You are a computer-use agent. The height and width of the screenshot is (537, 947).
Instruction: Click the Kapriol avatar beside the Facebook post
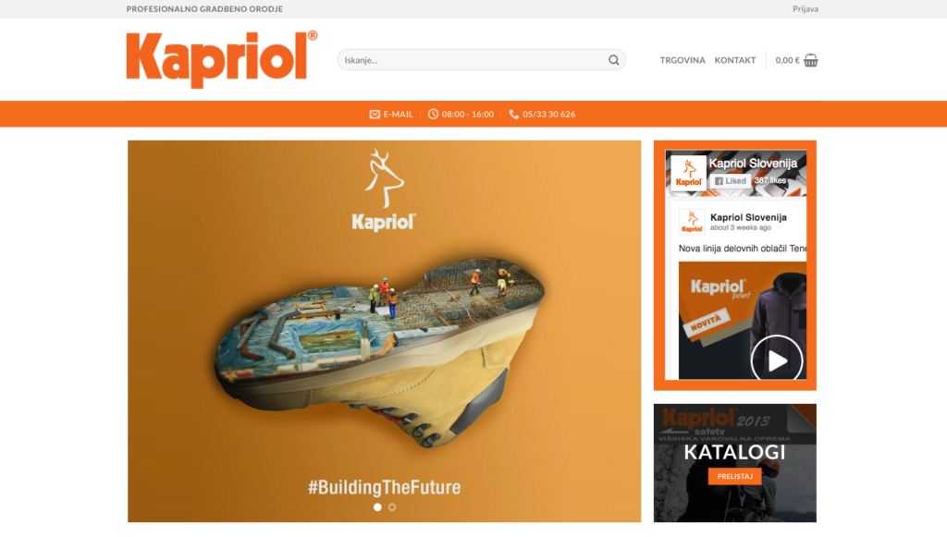tap(692, 222)
